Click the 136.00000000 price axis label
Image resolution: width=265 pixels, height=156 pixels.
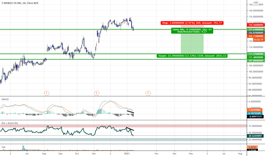(x=256, y=17)
